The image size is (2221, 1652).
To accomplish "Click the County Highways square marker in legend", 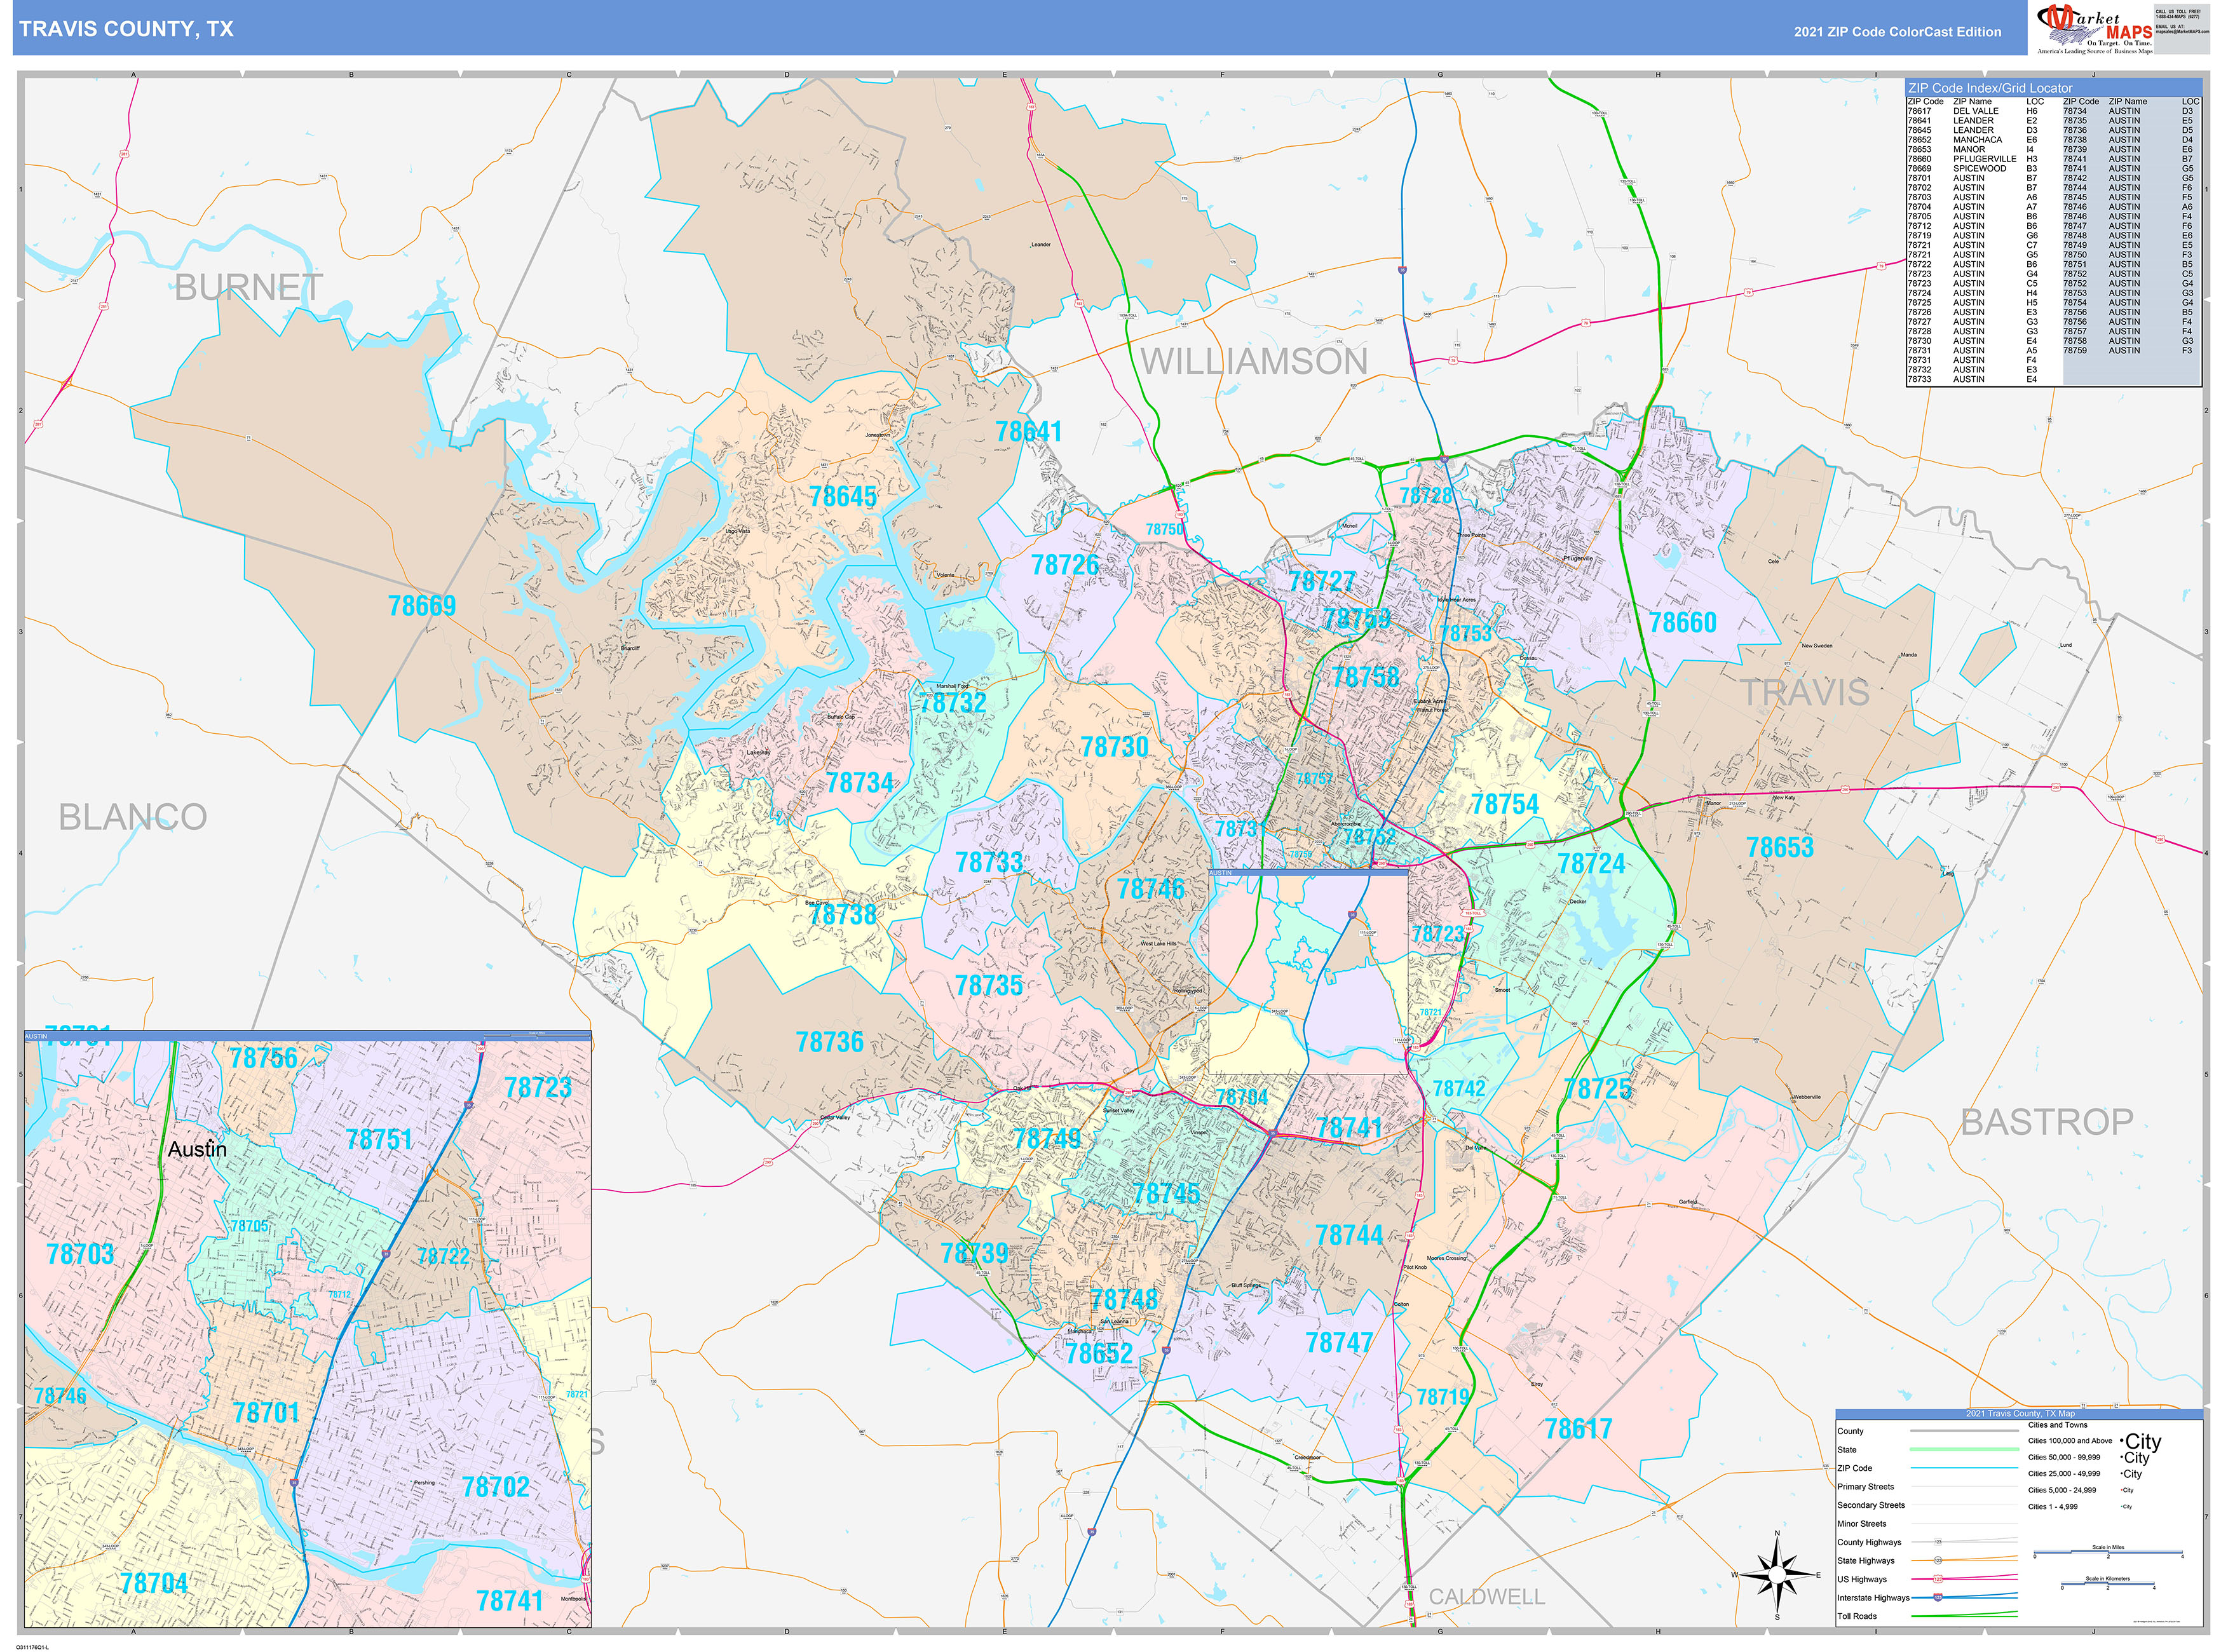I will coord(1938,1542).
